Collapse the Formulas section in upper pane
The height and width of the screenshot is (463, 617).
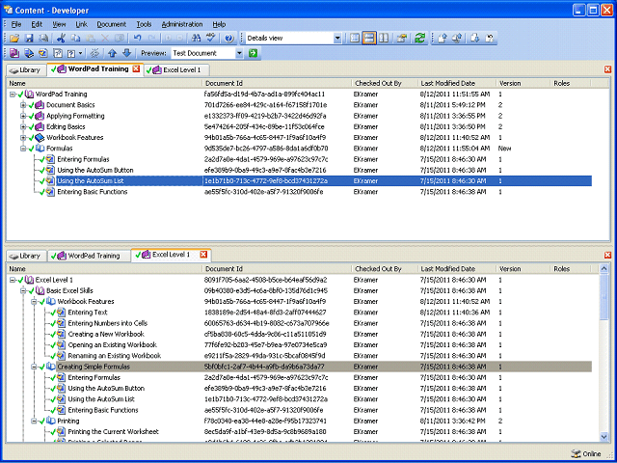pos(23,149)
